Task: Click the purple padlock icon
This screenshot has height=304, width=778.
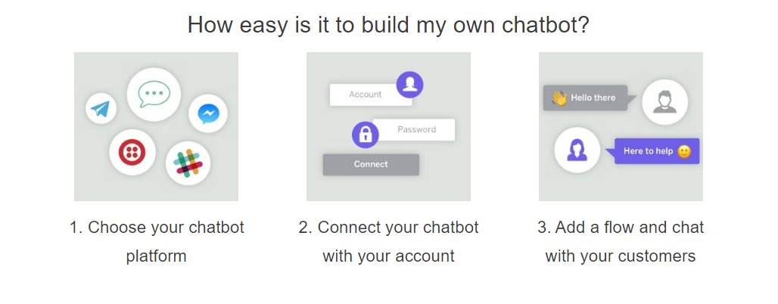Action: tap(366, 135)
